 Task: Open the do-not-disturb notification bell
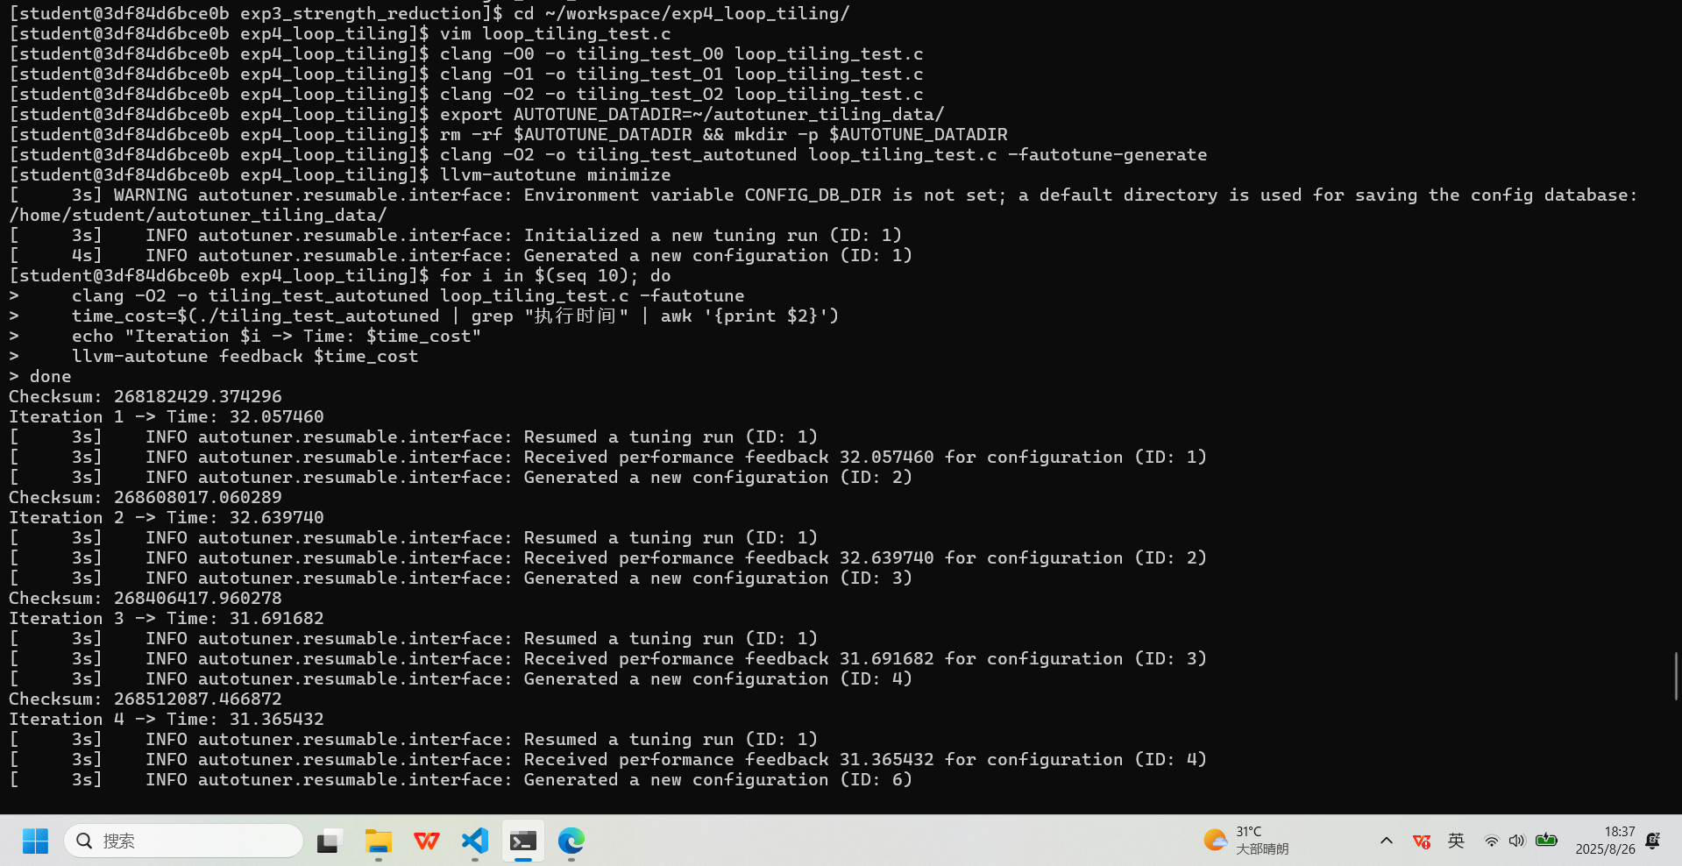click(1653, 841)
